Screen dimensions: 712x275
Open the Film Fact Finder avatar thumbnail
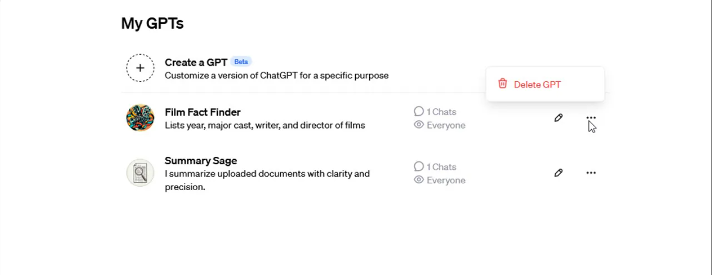coord(140,118)
